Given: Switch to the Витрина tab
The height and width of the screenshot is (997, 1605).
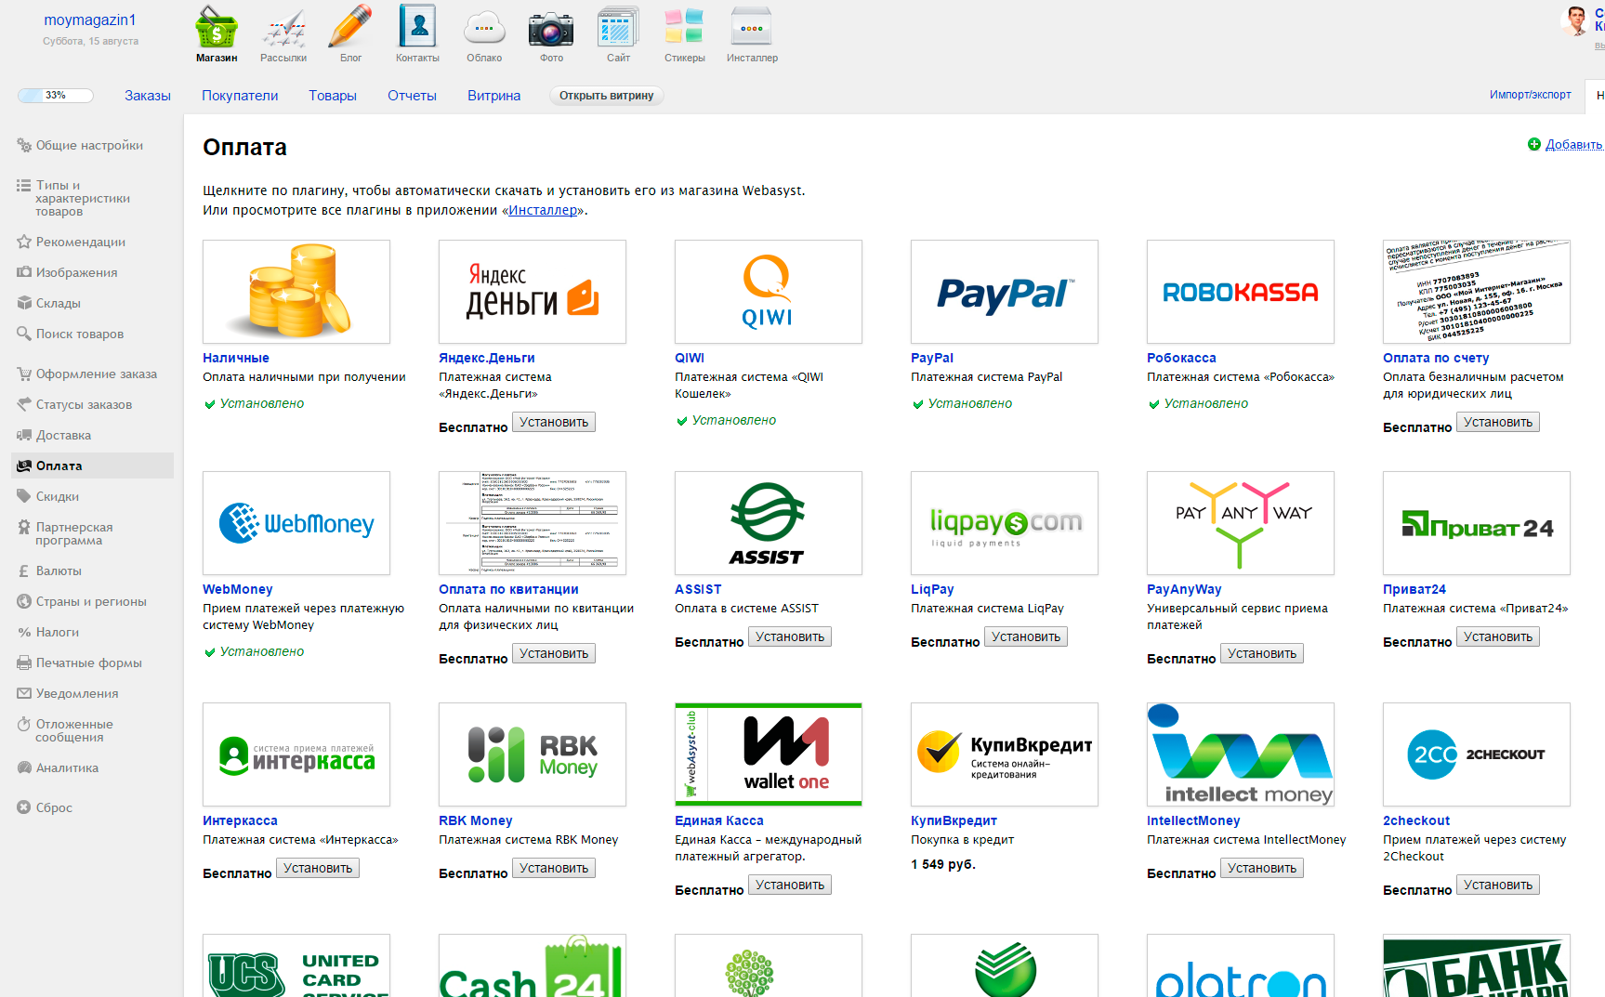Looking at the screenshot, I should point(493,96).
